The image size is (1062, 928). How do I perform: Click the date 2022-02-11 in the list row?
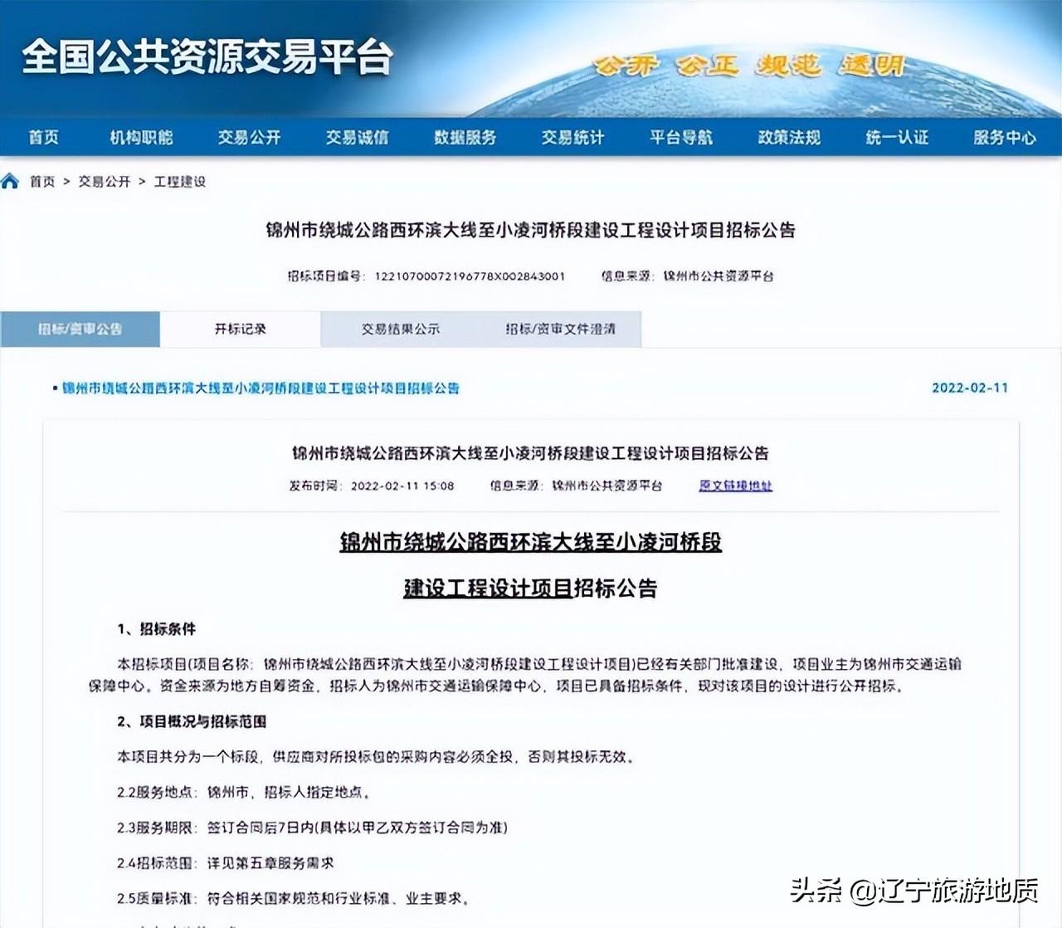970,388
